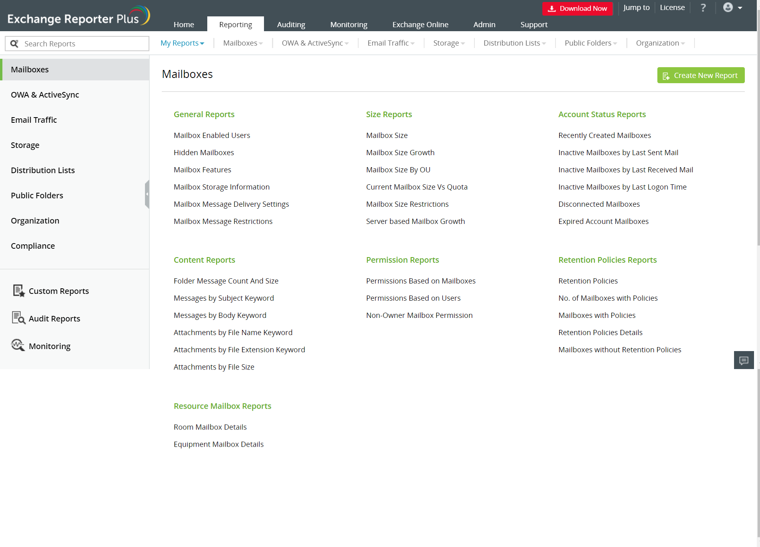Open Non-Owner Mailbox Permission report
This screenshot has width=760, height=547.
point(419,315)
